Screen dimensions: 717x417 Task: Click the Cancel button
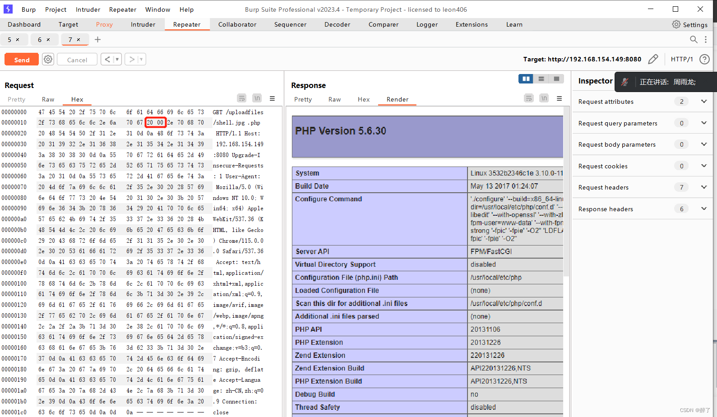point(77,60)
